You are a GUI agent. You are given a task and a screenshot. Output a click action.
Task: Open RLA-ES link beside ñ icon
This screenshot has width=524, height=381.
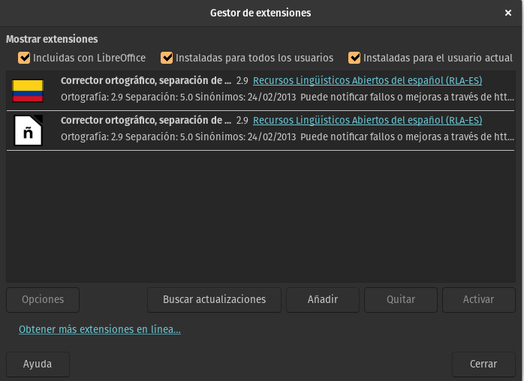click(x=367, y=120)
